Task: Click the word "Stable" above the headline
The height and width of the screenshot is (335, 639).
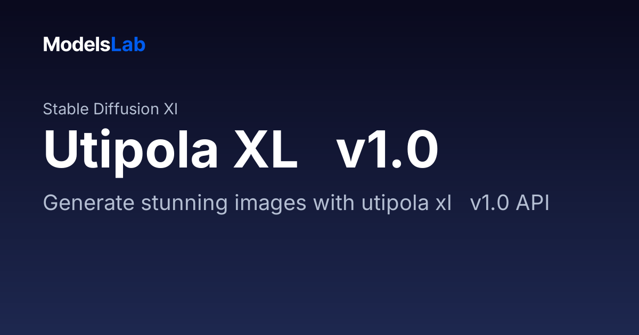Action: coord(66,109)
